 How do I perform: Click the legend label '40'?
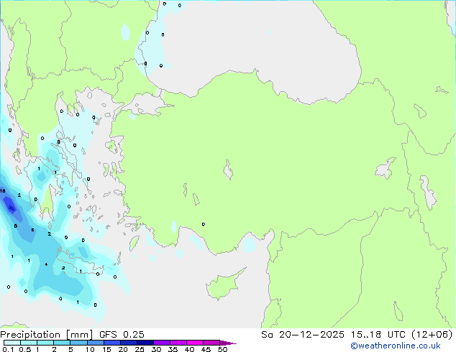(189, 349)
